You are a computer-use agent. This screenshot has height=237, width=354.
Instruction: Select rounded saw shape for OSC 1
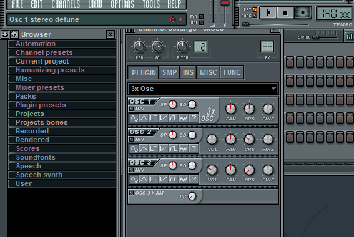coord(174,118)
